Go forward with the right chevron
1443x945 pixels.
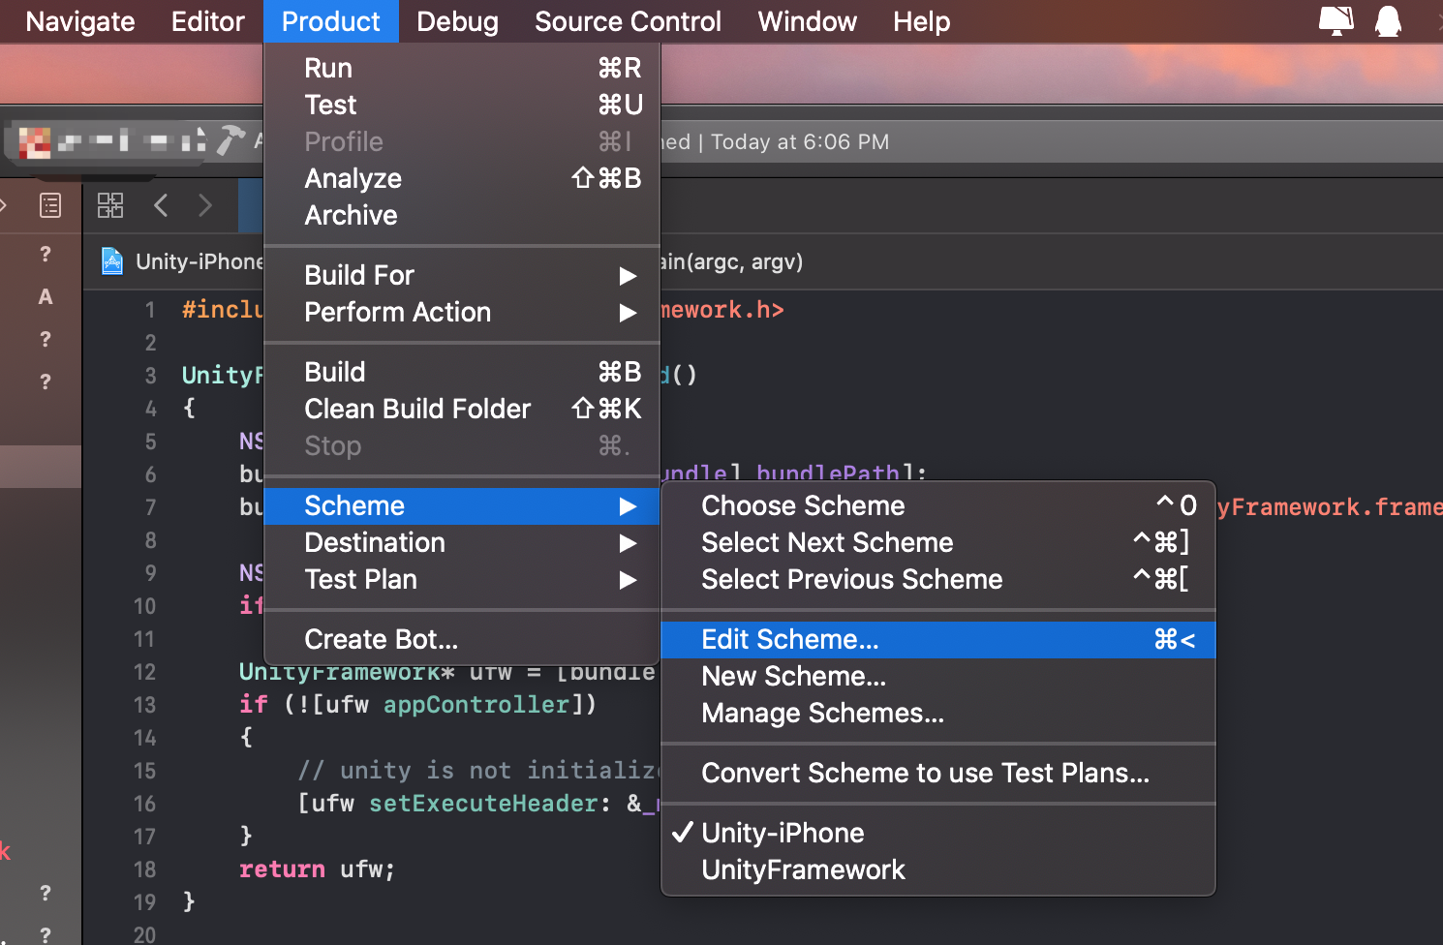tap(204, 205)
